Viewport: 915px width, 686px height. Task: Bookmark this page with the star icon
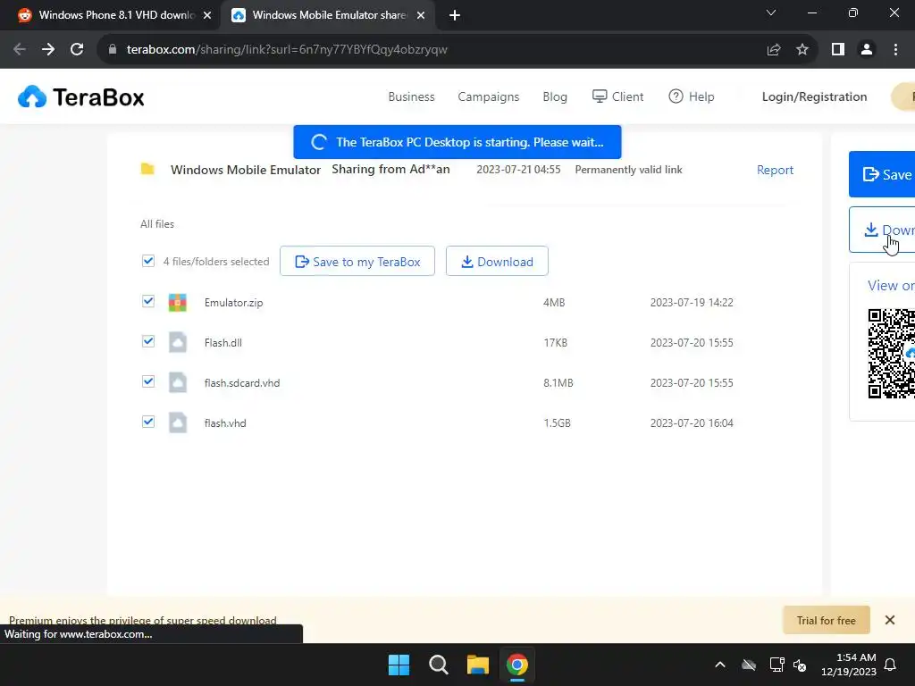point(802,50)
